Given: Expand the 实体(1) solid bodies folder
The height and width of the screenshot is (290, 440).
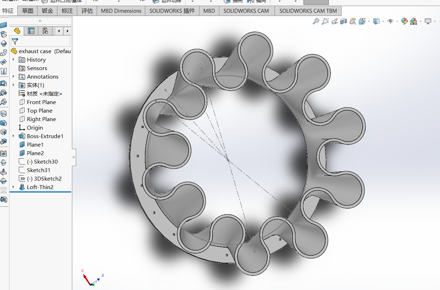Looking at the screenshot, I should (x=13, y=85).
